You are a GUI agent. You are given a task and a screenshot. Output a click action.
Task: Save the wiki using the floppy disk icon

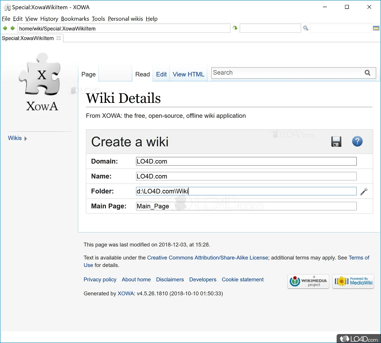point(336,142)
